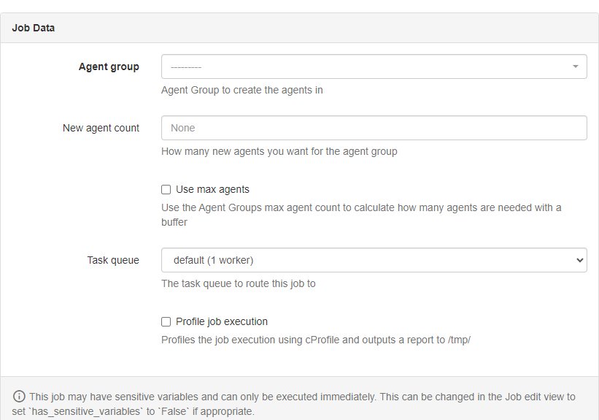
Task: Click the 'Profile job execution' label text
Action: pos(222,321)
